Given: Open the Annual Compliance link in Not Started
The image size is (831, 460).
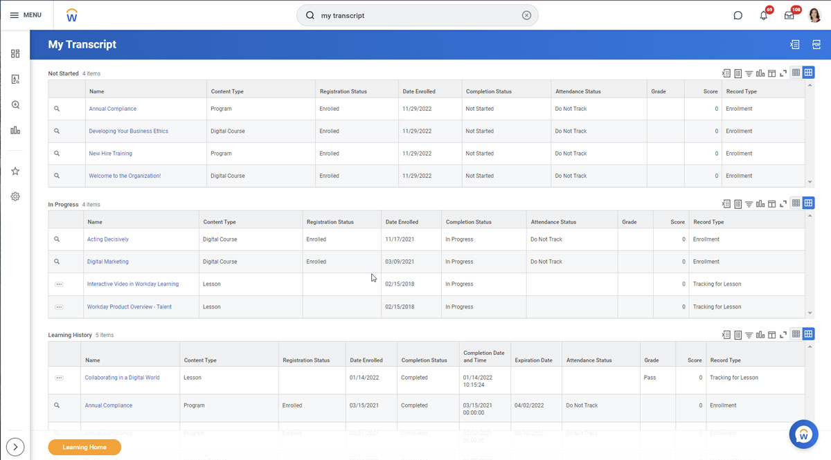Looking at the screenshot, I should [112, 109].
